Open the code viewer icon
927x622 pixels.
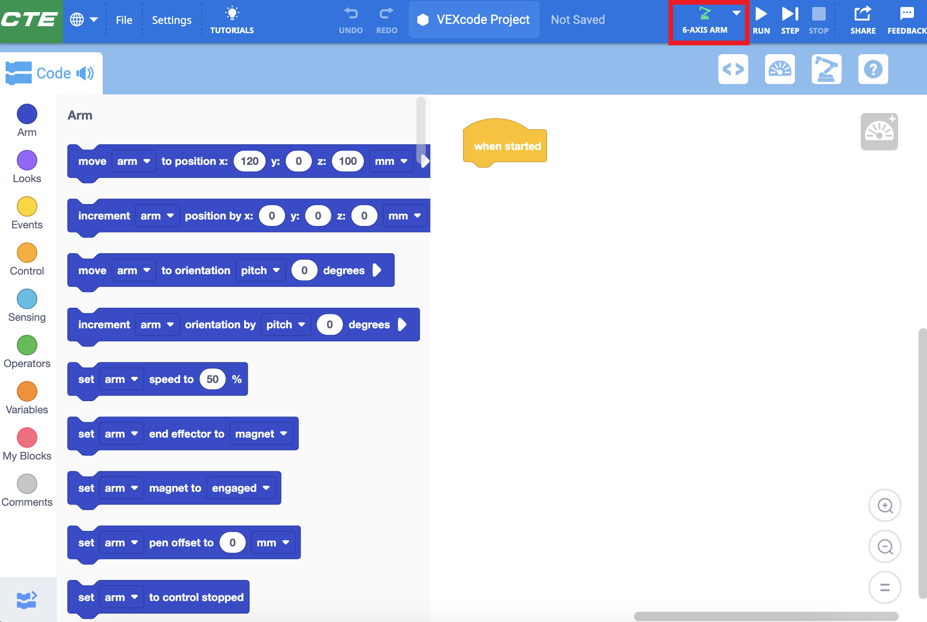(733, 69)
